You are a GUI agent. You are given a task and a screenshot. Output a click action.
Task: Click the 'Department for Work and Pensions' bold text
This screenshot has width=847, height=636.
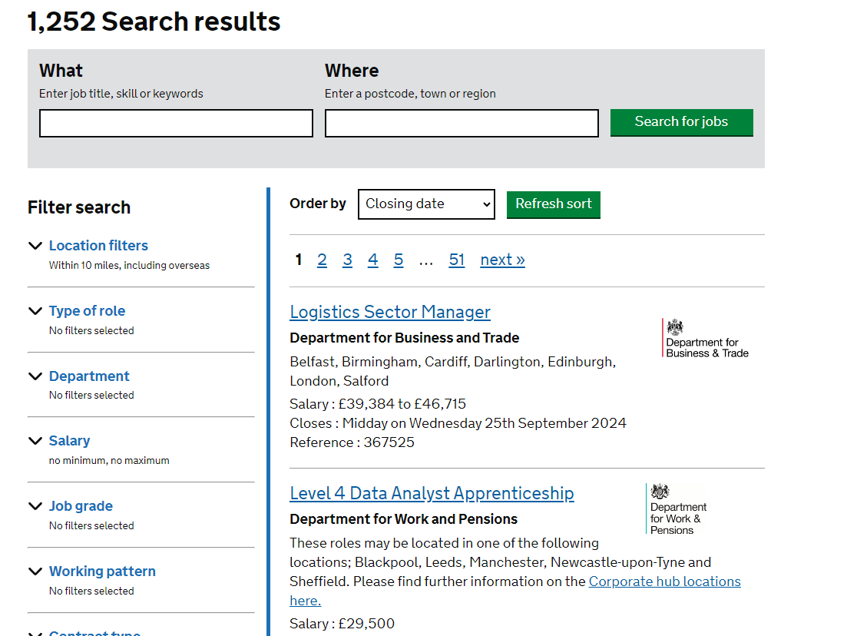pos(403,519)
